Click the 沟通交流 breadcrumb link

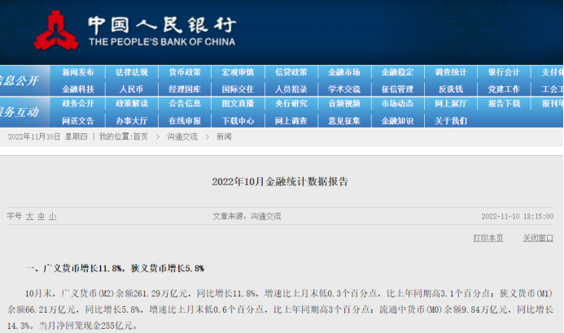pos(182,136)
